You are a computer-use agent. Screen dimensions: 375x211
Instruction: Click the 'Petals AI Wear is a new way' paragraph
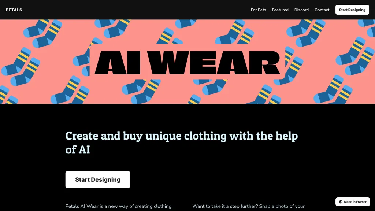pos(119,206)
